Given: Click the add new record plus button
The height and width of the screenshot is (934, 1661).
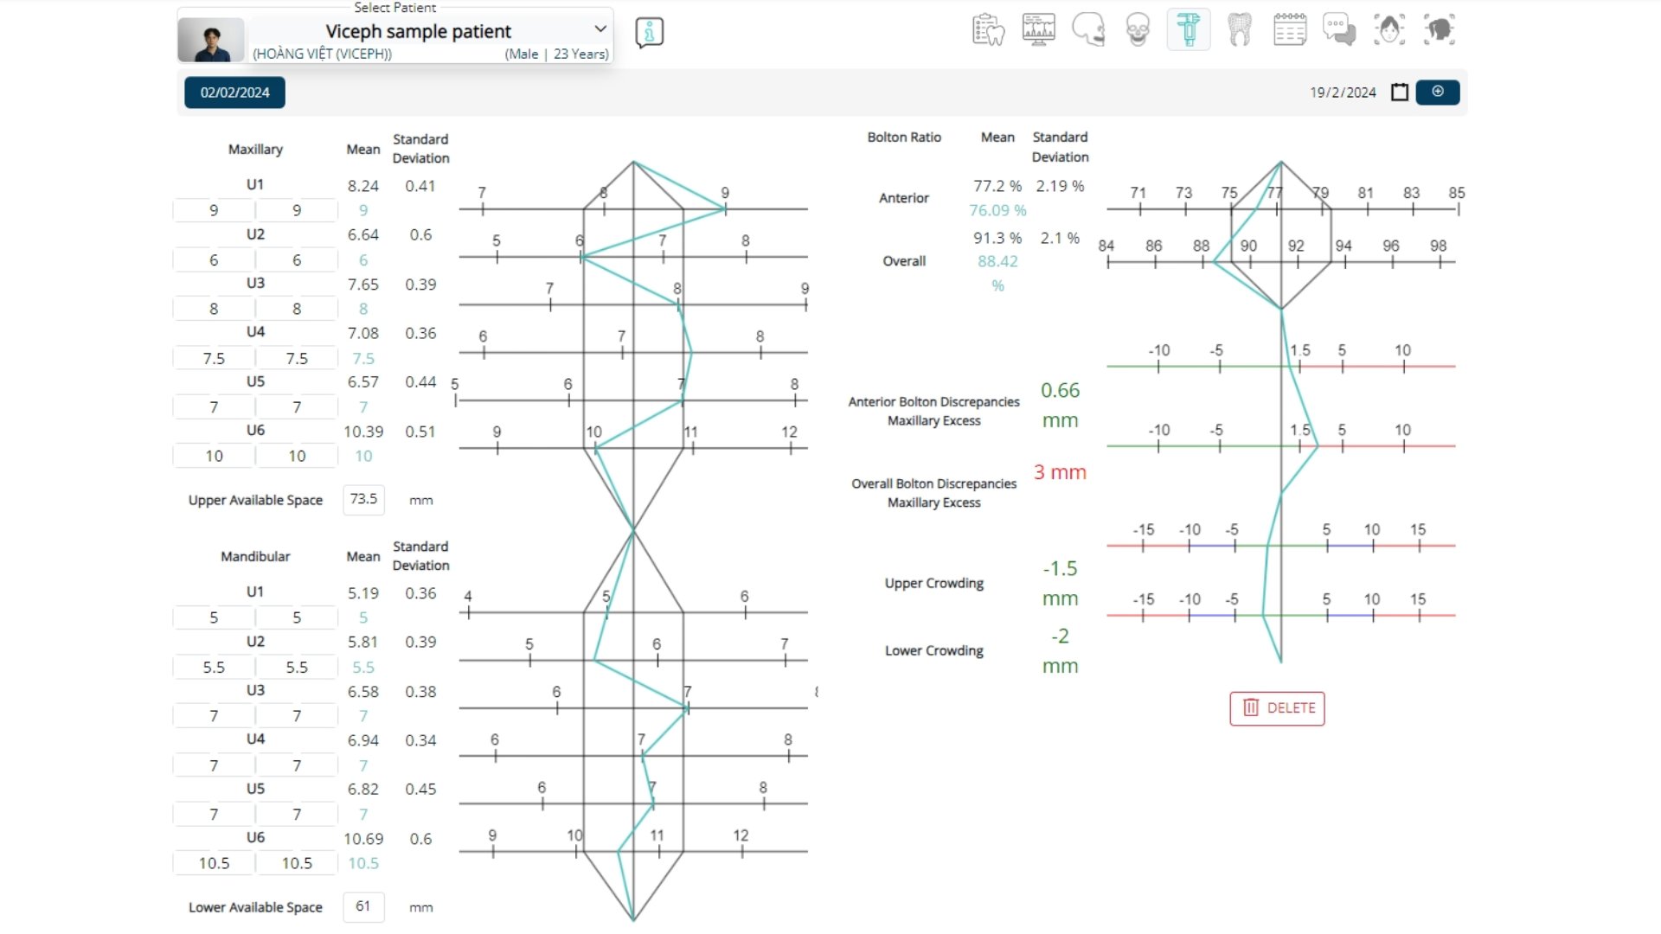Looking at the screenshot, I should tap(1437, 92).
